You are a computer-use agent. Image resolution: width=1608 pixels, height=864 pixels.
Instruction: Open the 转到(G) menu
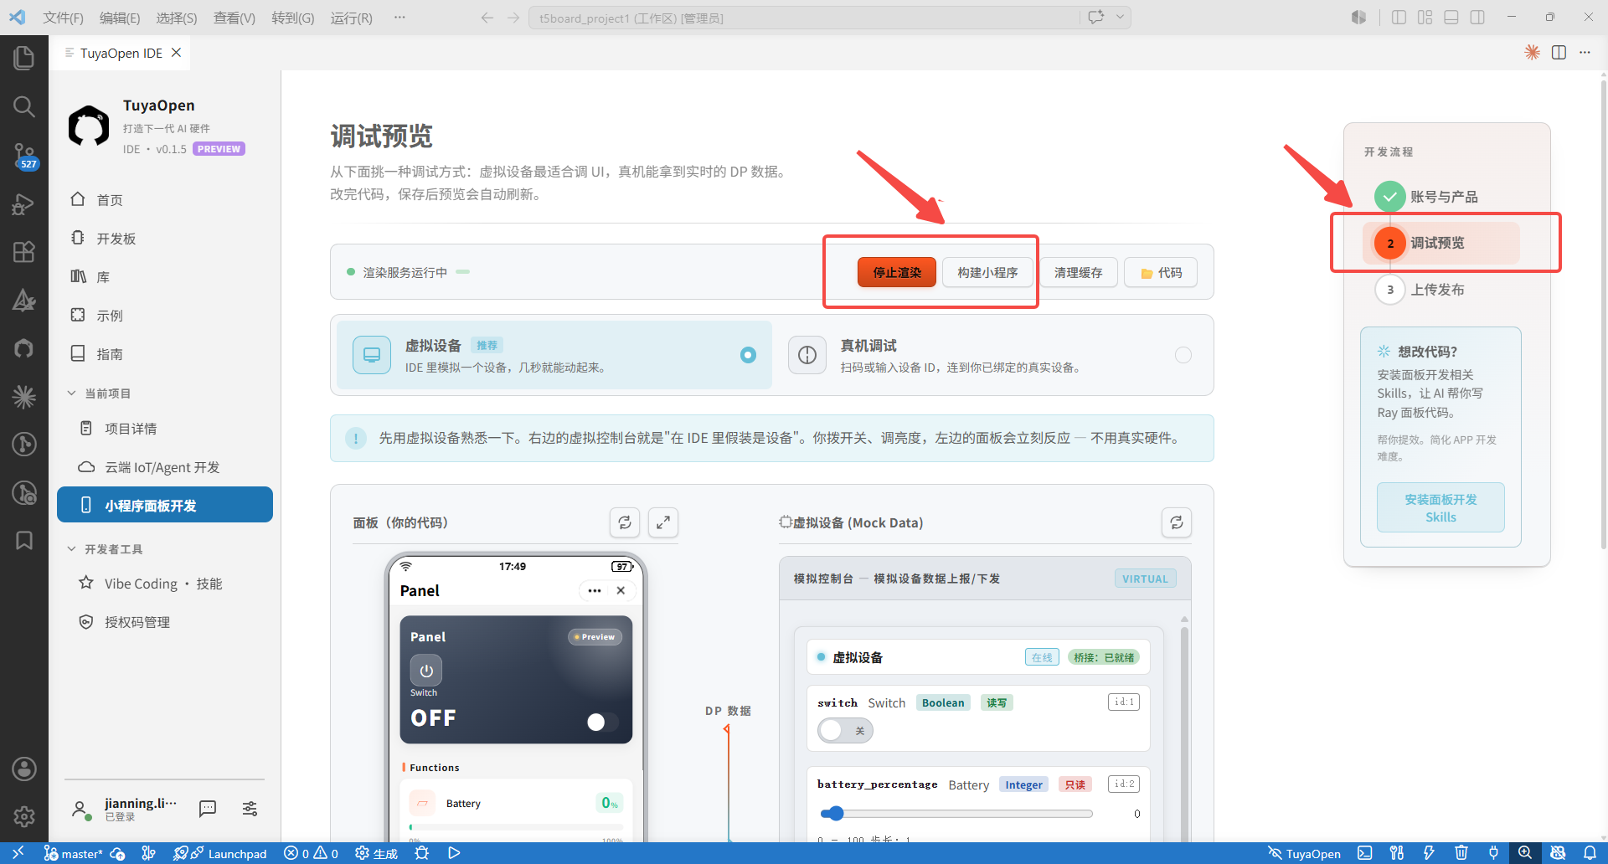click(293, 18)
